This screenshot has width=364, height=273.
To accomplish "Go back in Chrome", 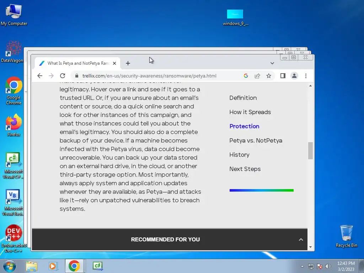I will coord(40,76).
